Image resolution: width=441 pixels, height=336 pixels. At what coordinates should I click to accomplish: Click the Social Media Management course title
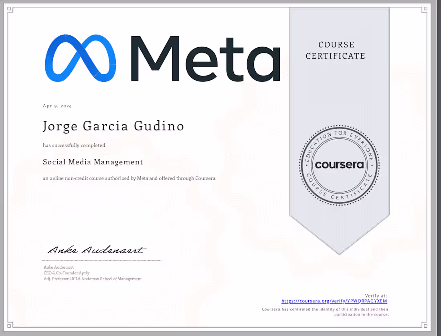click(x=93, y=162)
